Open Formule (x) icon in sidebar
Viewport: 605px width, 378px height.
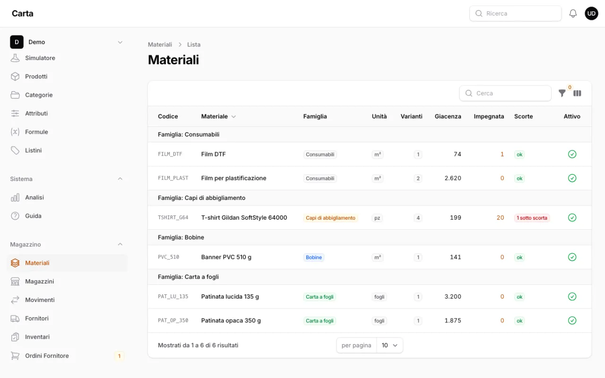click(x=15, y=132)
